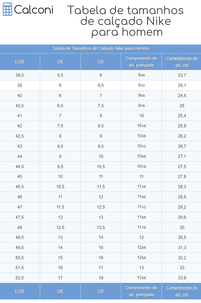Sort by EUR in the header row

point(19,62)
